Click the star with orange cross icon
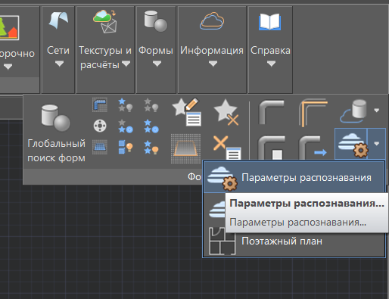Viewport: 389px width, 299px height. [x=226, y=112]
